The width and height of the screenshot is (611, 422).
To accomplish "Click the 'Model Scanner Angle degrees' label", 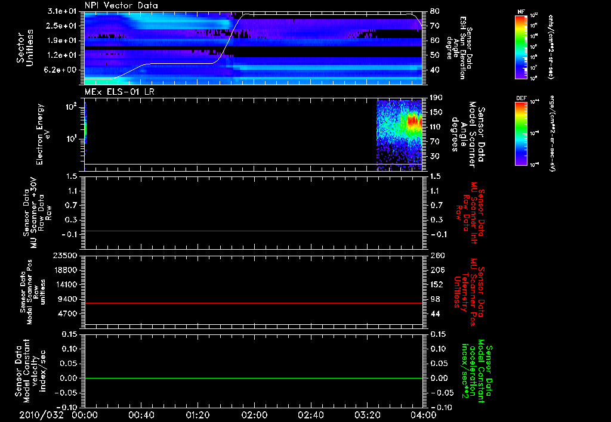I will click(x=468, y=135).
